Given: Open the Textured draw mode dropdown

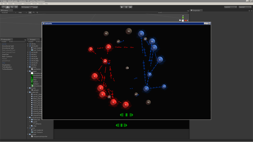Looking at the screenshot, I should tap(9, 13).
